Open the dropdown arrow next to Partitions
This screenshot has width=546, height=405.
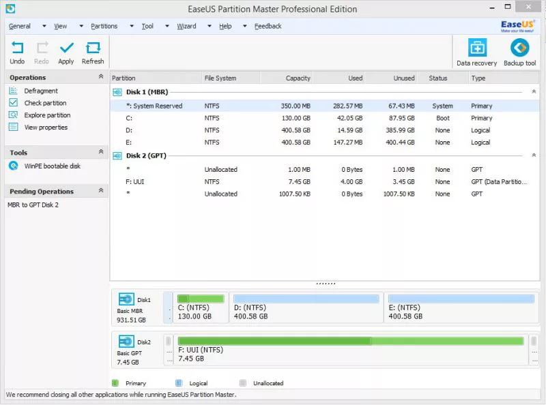(x=132, y=26)
